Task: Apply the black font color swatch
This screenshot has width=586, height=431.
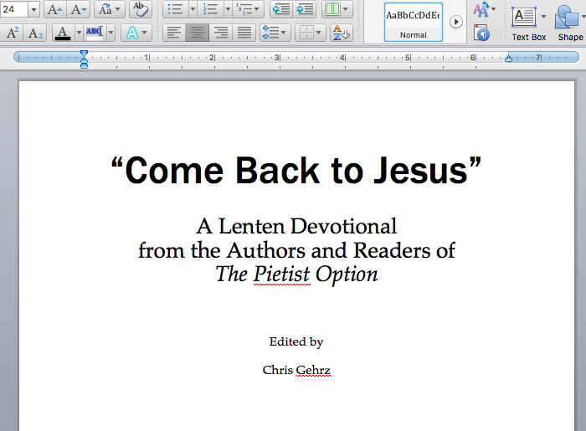Action: tap(63, 33)
